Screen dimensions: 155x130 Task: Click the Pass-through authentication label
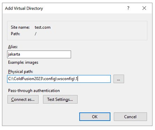coord(34,90)
